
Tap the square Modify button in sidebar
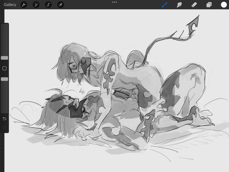(x=4, y=68)
